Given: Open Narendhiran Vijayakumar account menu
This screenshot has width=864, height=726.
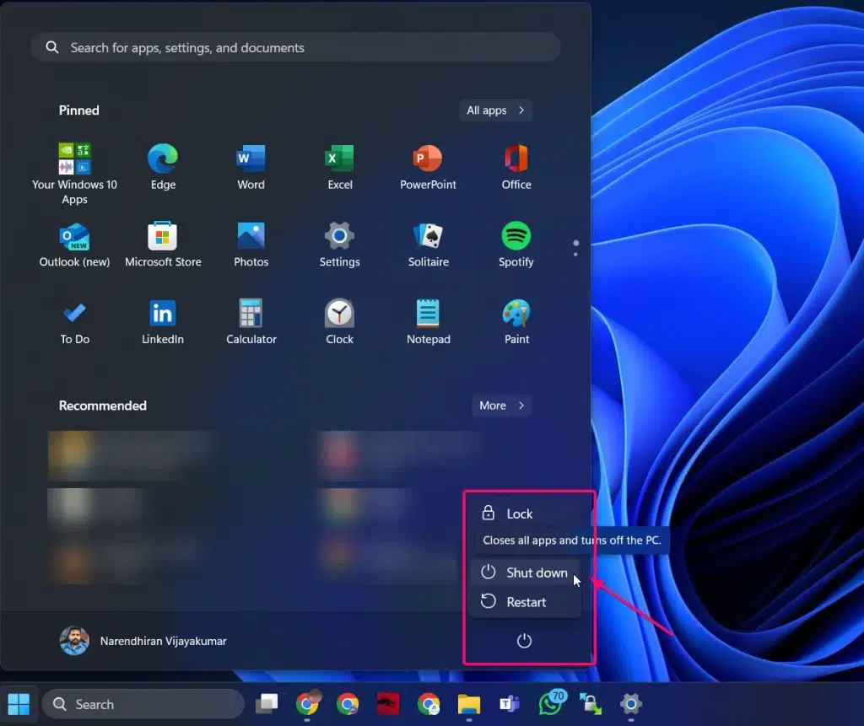Looking at the screenshot, I should pyautogui.click(x=143, y=641).
